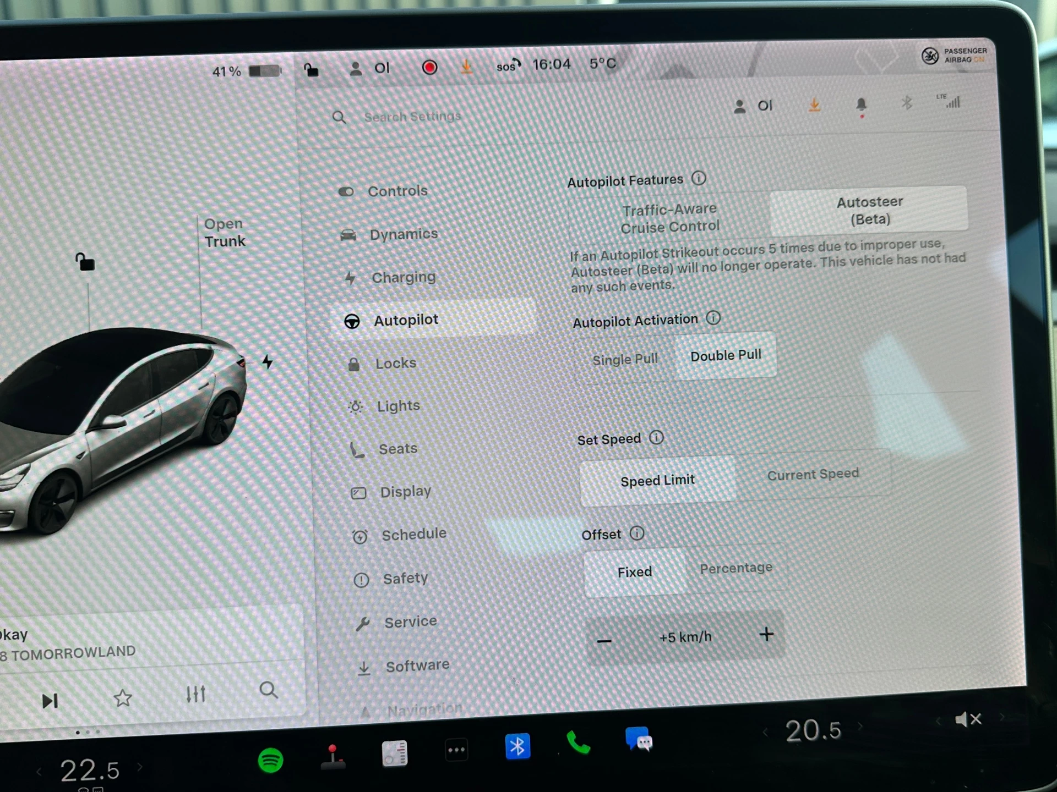Open Display settings from the sidebar
The height and width of the screenshot is (792, 1057).
point(405,491)
